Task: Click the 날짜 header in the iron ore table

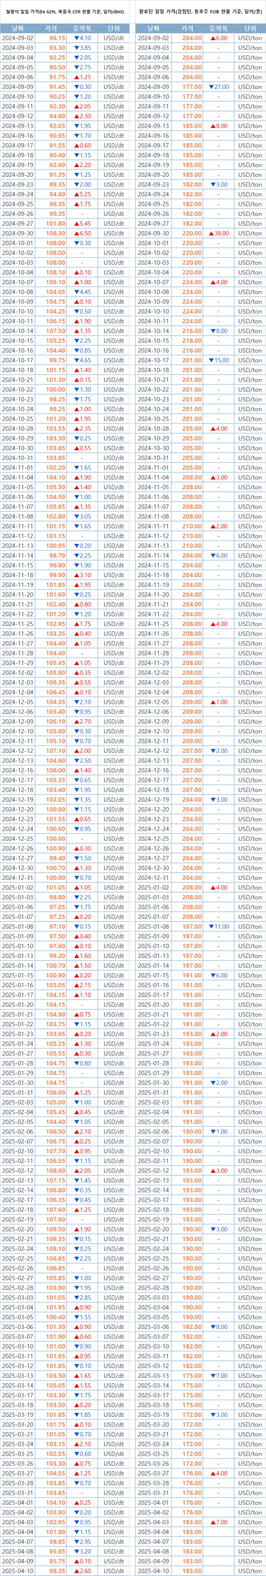Action: click(18, 28)
